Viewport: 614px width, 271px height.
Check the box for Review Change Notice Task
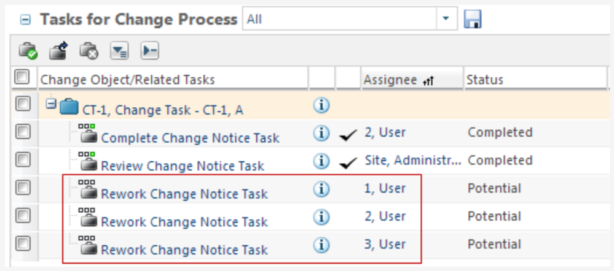23,159
